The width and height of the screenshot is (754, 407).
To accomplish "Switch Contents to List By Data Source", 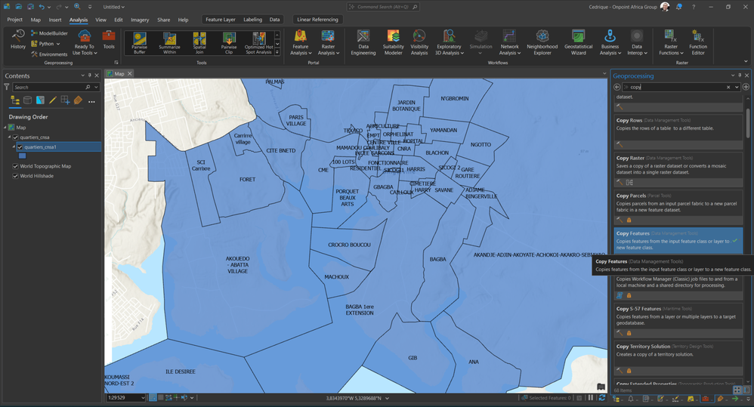I will pyautogui.click(x=28, y=100).
